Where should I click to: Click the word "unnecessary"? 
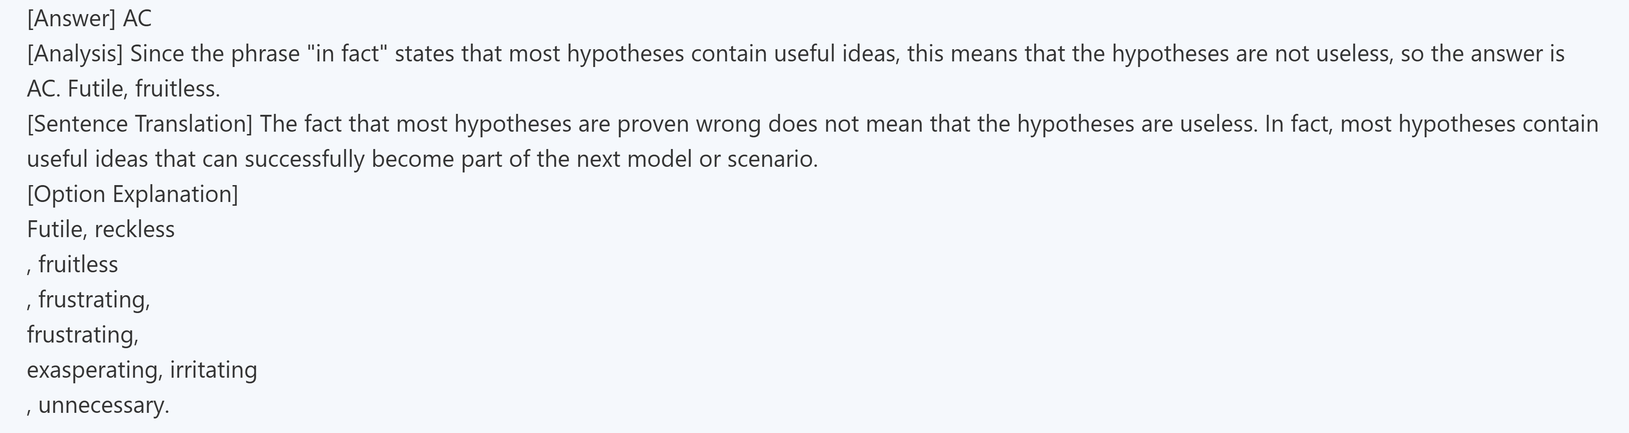click(x=103, y=405)
